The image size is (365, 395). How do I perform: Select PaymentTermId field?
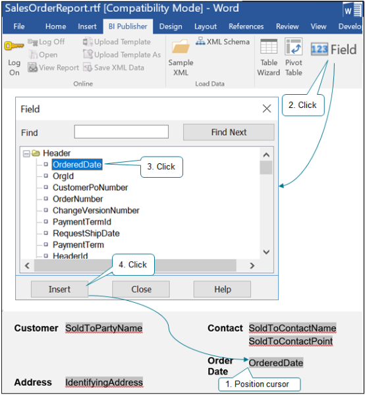[x=82, y=222]
